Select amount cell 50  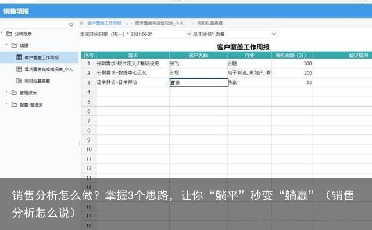pyautogui.click(x=292, y=82)
